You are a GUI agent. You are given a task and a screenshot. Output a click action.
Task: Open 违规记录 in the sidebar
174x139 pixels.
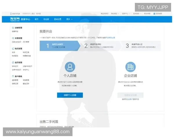(15, 84)
